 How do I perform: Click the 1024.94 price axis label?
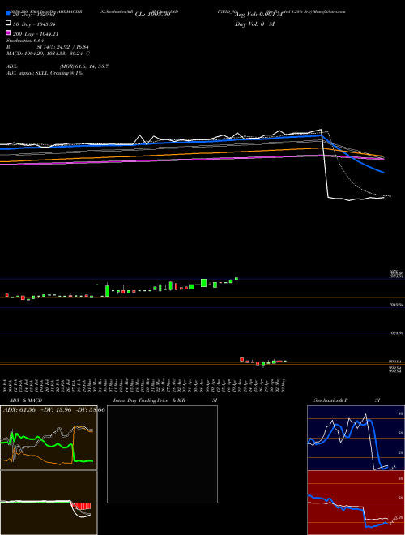(396, 333)
